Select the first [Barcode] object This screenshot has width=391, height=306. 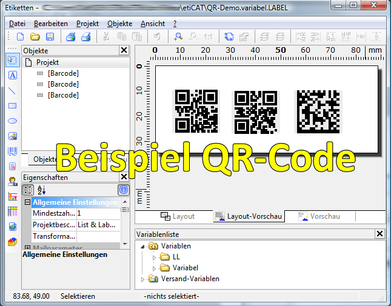[x=63, y=73]
